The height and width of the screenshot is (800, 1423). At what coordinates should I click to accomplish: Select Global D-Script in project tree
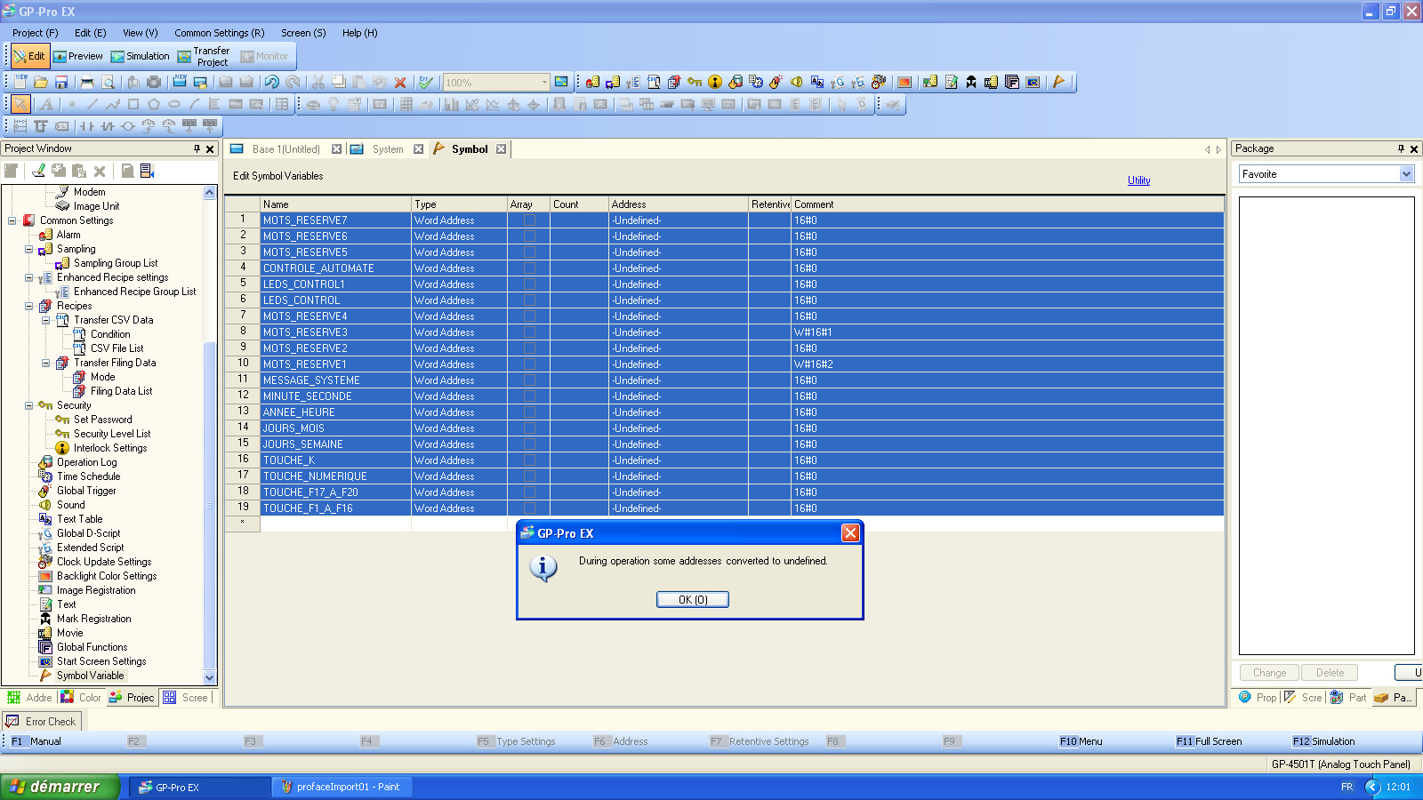[88, 533]
